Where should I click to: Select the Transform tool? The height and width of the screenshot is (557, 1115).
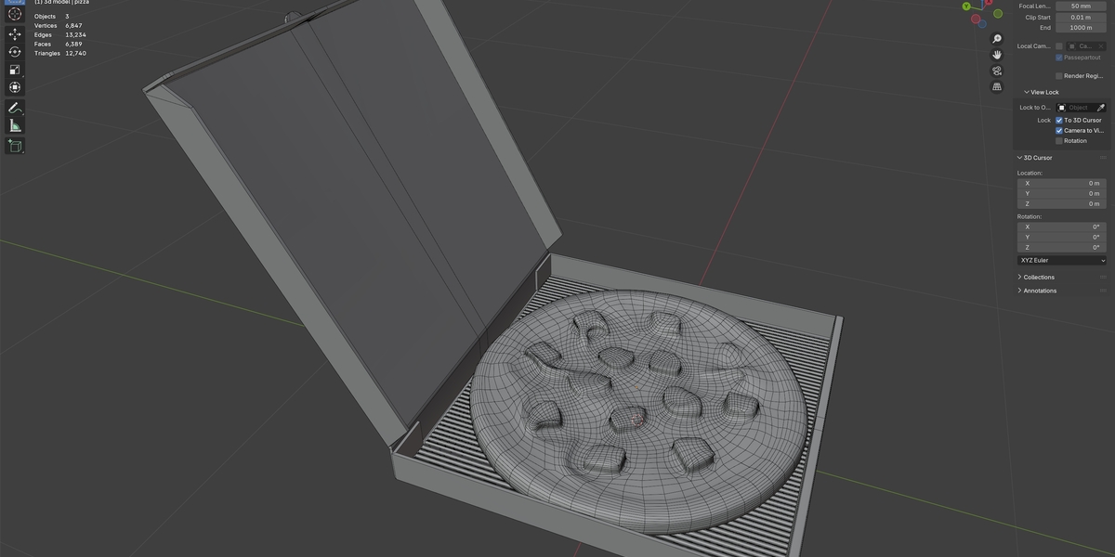15,87
